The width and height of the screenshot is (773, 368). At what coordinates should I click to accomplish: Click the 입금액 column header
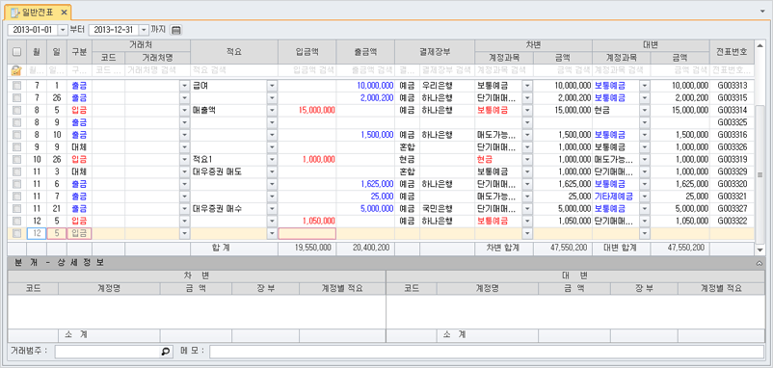(x=307, y=52)
